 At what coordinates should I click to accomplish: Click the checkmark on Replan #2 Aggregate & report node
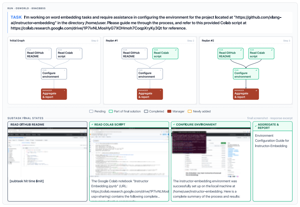[256, 90]
